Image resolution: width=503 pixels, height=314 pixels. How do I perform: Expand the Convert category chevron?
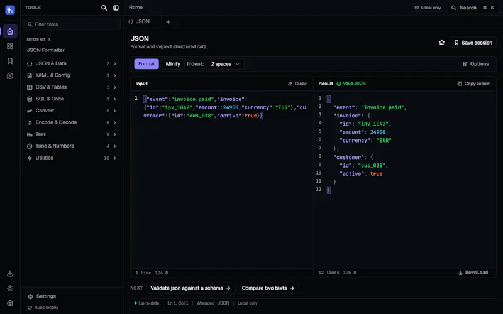[115, 111]
